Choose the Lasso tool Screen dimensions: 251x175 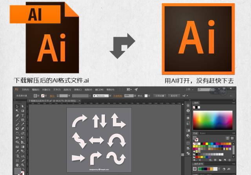click(x=23, y=110)
